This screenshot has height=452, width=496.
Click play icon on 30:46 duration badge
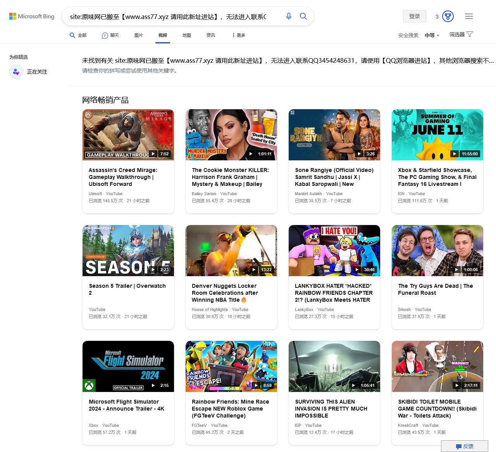357,270
